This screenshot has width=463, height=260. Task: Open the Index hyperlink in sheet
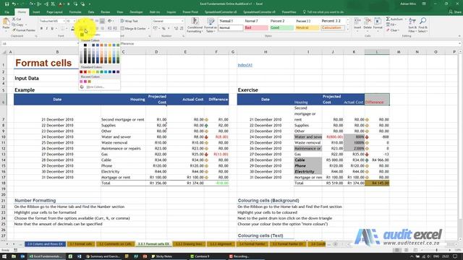click(x=245, y=65)
